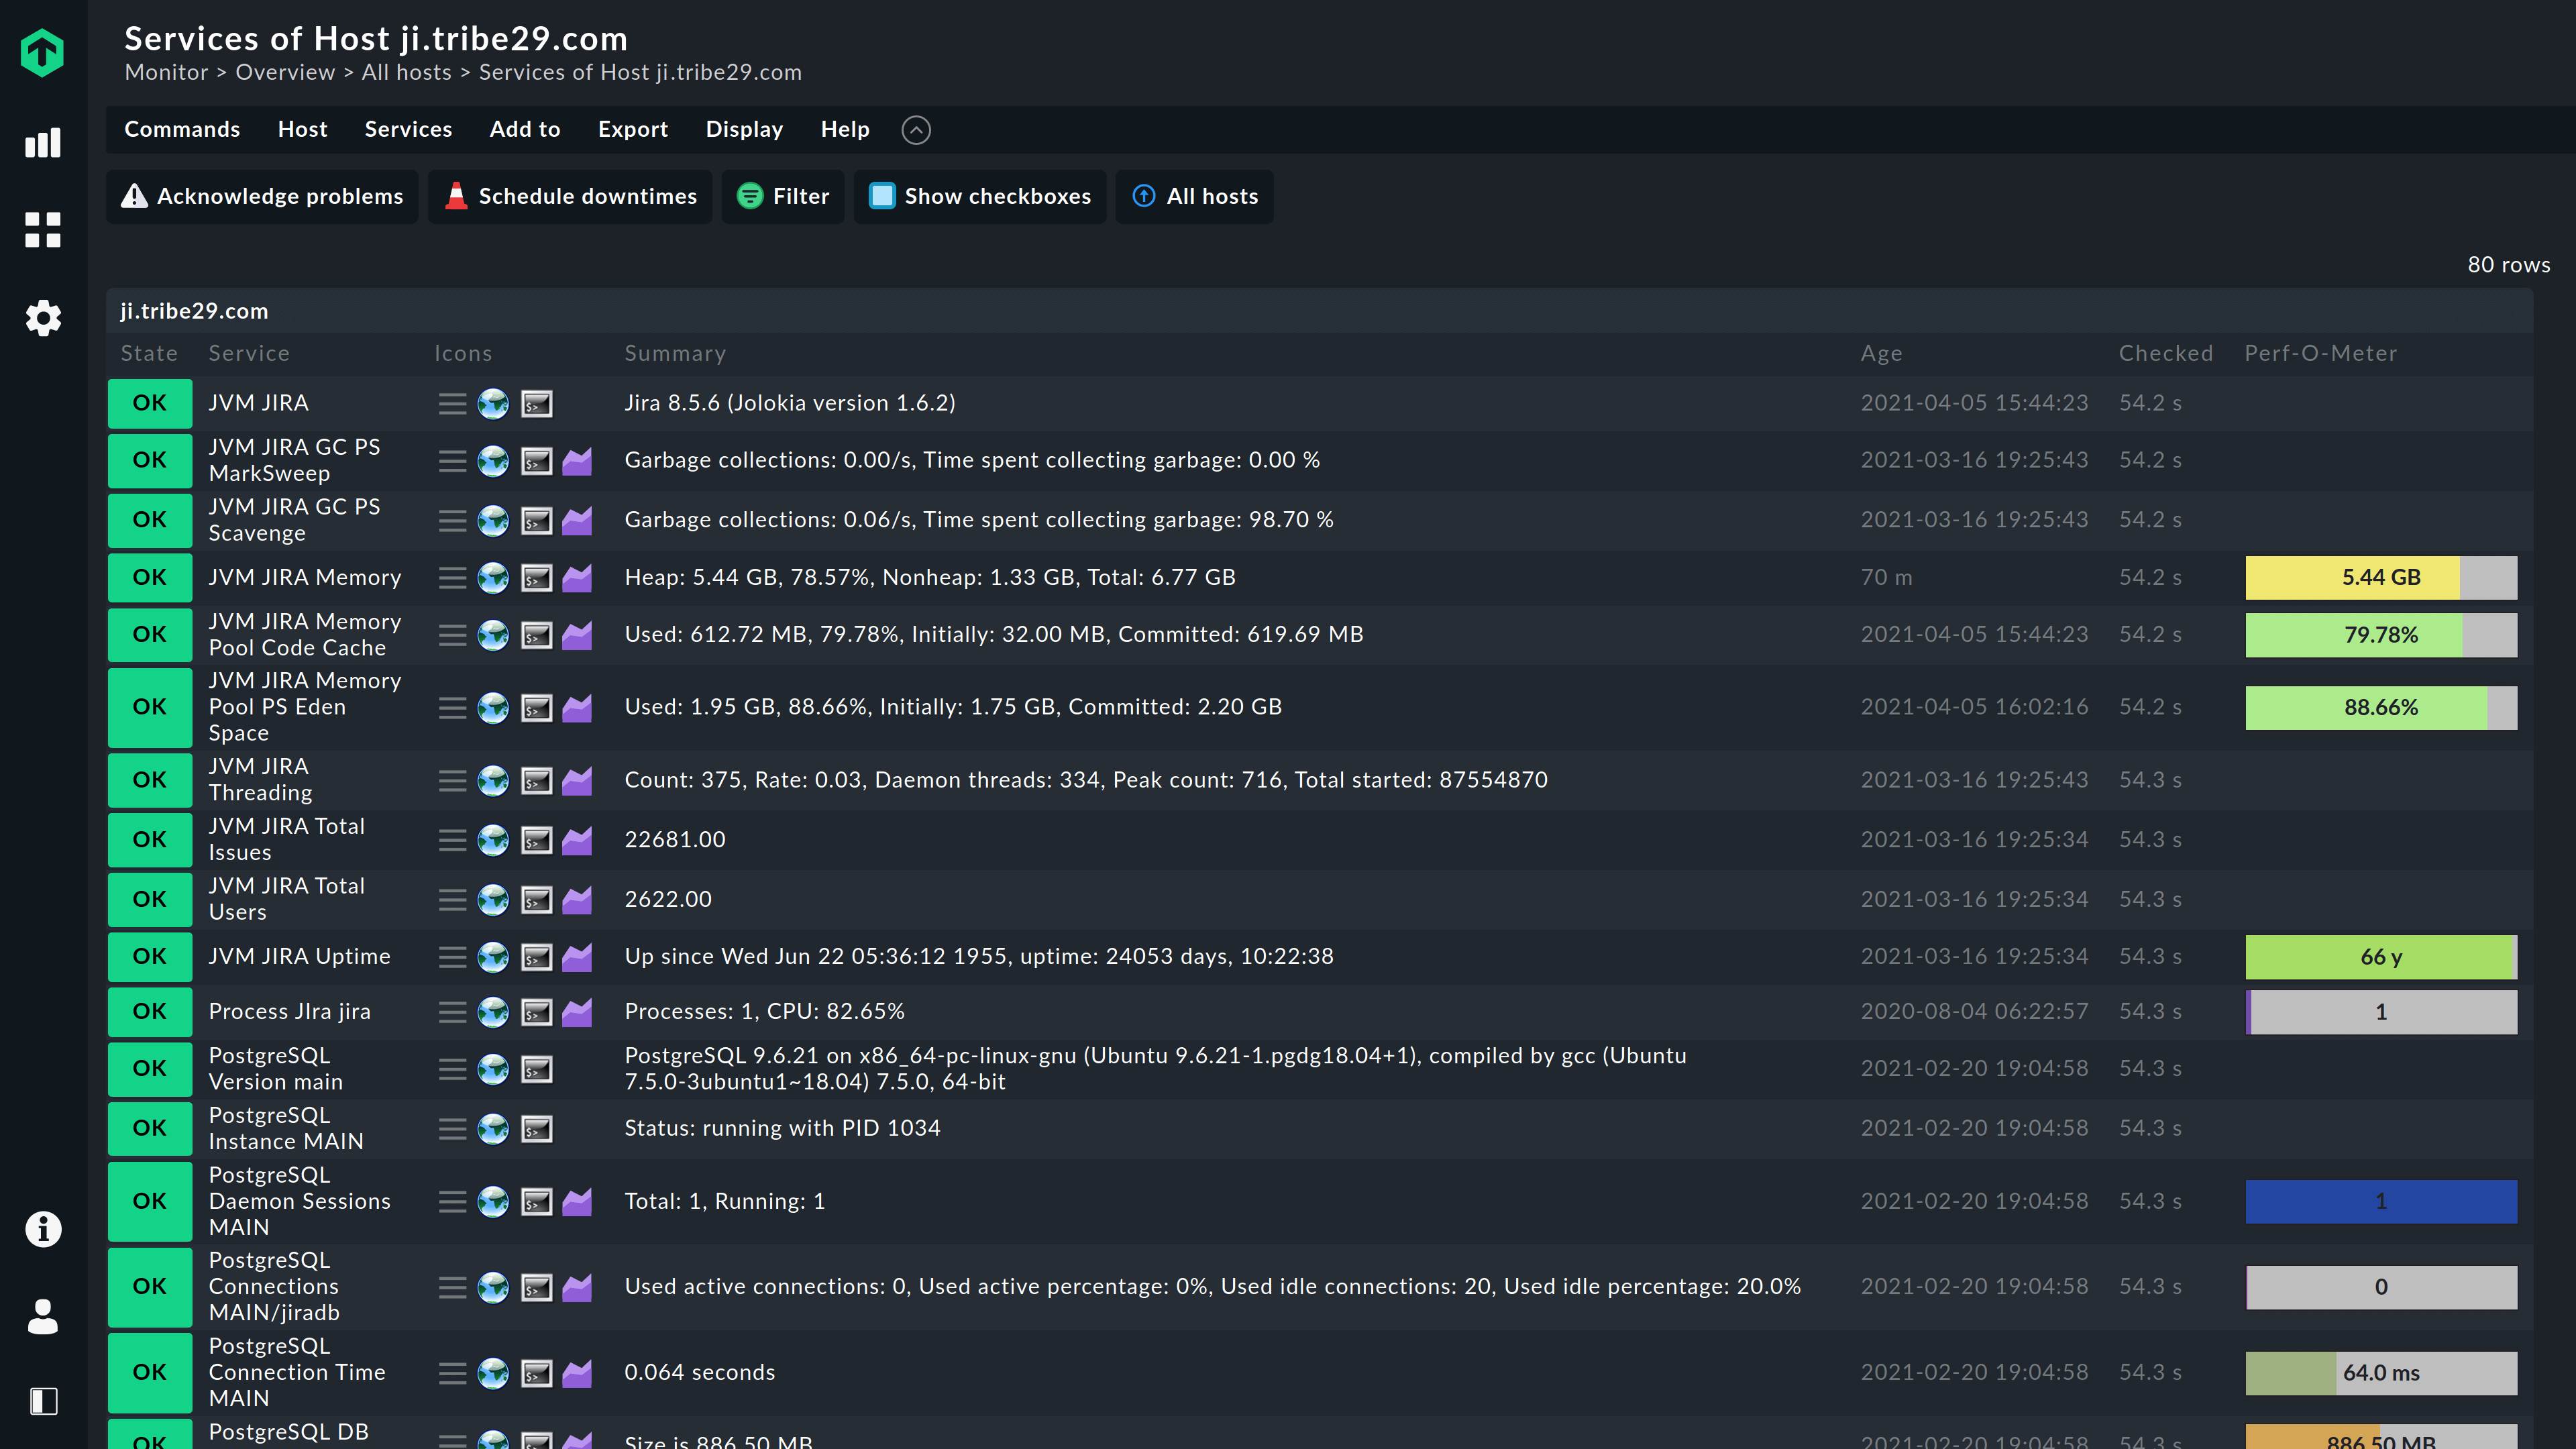Screen dimensions: 2576x1449
Task: Open the Setup gear sidebar icon
Action: pyautogui.click(x=43, y=318)
